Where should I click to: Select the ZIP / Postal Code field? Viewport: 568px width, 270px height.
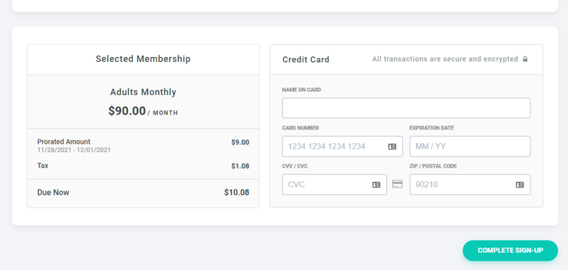pos(470,185)
